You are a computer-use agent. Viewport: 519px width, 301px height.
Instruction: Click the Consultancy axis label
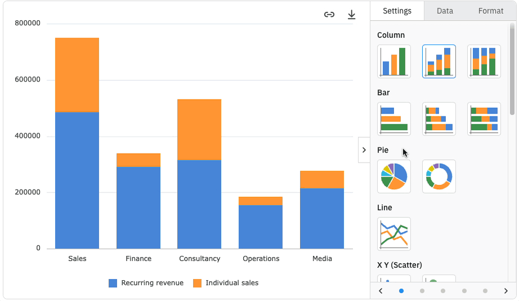click(200, 259)
